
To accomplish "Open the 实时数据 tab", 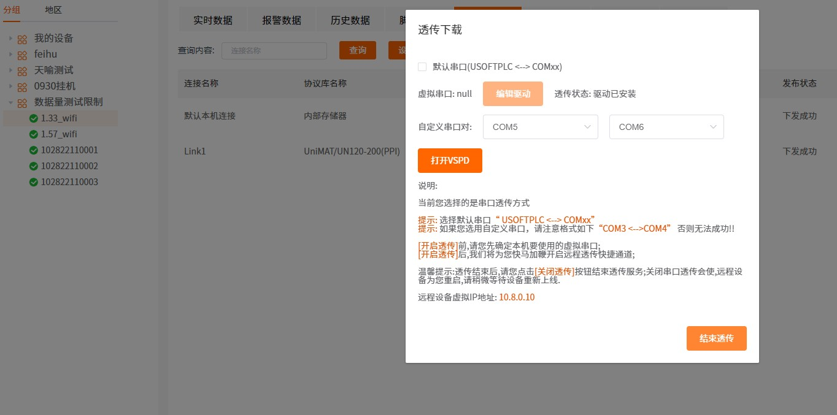I will click(213, 20).
